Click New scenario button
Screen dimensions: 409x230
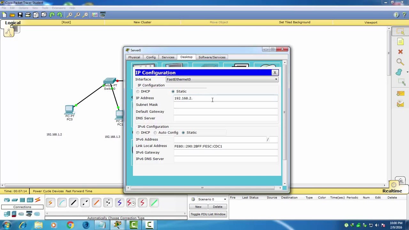[x=198, y=207]
